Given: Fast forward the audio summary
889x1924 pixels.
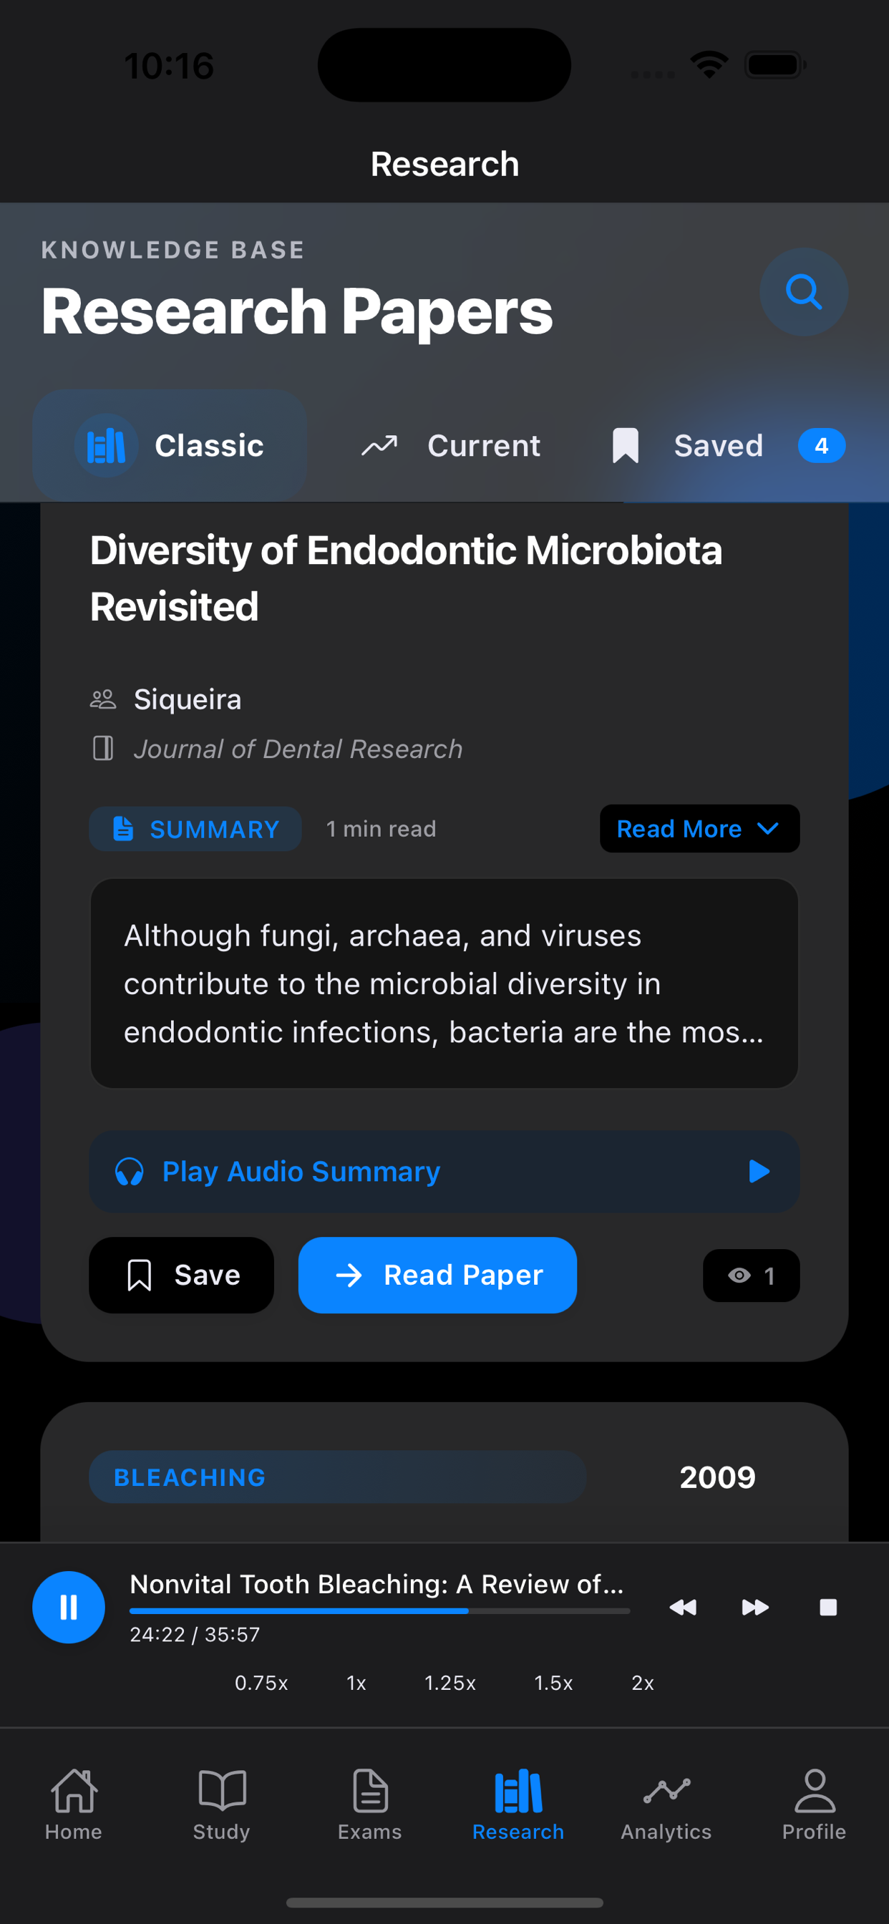Looking at the screenshot, I should click(754, 1607).
